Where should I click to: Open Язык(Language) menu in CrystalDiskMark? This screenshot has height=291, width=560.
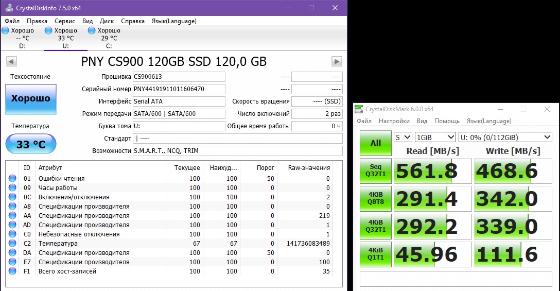(x=489, y=121)
